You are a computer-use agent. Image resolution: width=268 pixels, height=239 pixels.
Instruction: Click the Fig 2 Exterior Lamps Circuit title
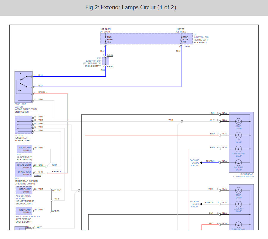tap(131, 7)
